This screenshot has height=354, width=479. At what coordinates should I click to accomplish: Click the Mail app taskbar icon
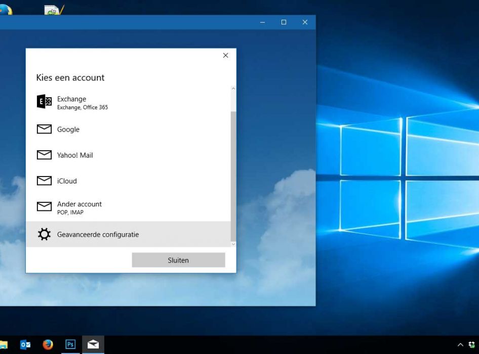pos(93,345)
